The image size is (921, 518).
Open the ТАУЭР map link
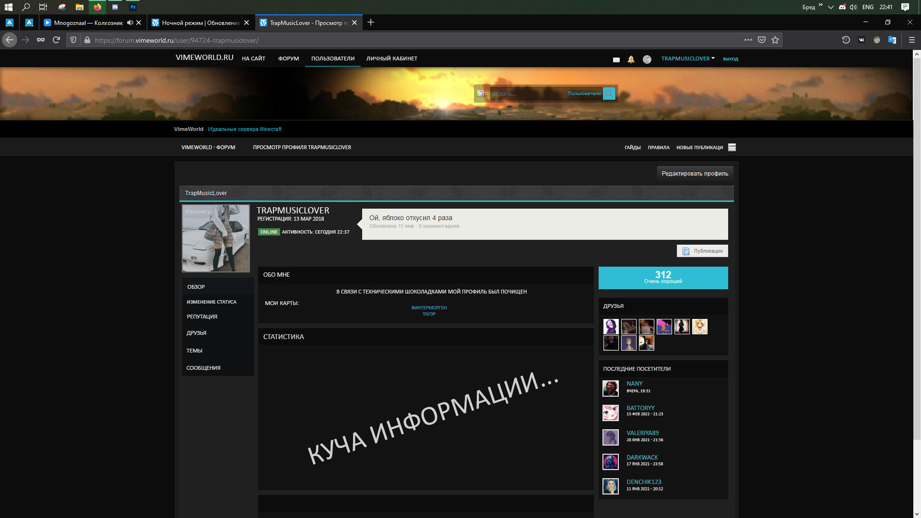429,314
